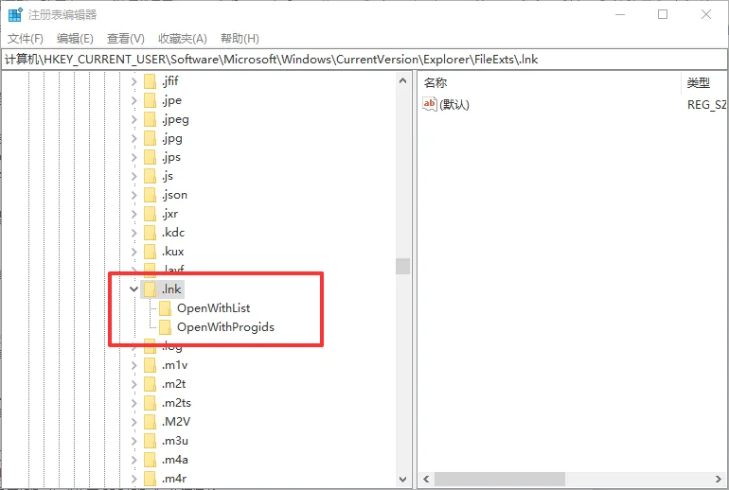
Task: Click the (默认) string value icon
Action: (x=430, y=104)
